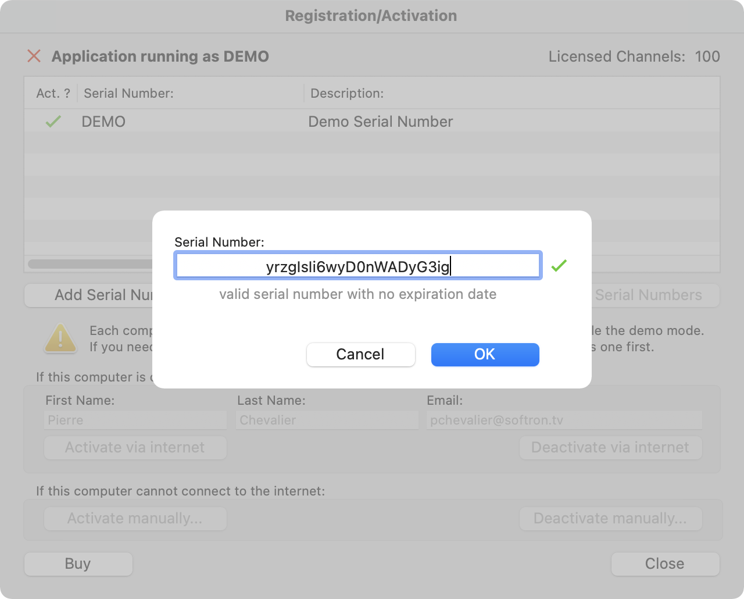This screenshot has height=599, width=744.
Task: Cancel the serial number dialog
Action: coord(361,354)
